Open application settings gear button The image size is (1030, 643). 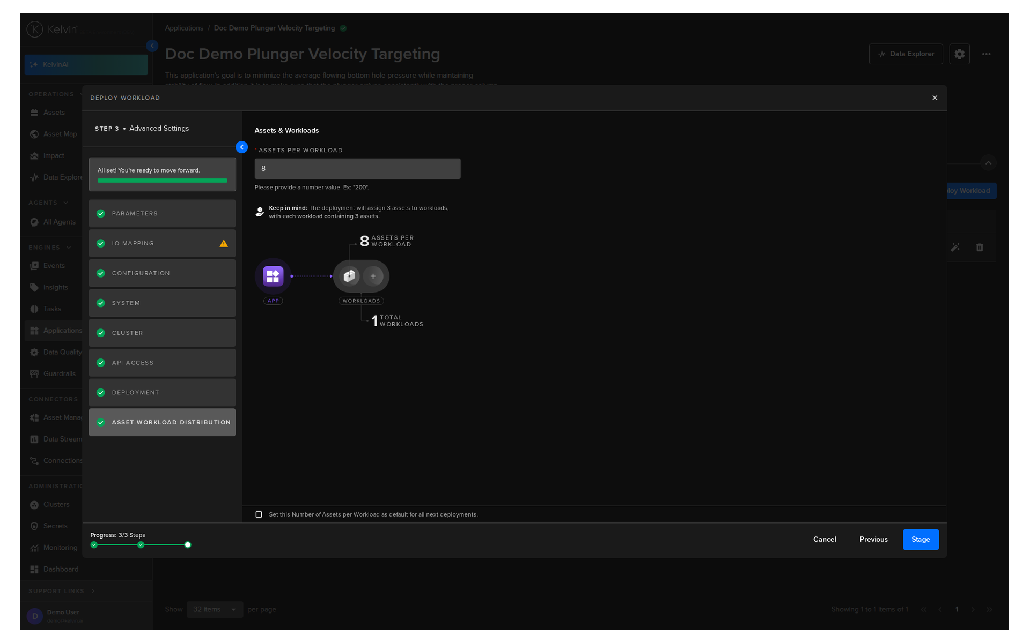tap(959, 54)
